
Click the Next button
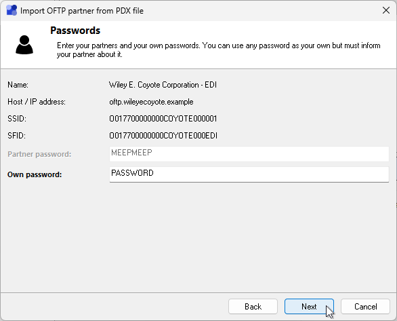[309, 307]
